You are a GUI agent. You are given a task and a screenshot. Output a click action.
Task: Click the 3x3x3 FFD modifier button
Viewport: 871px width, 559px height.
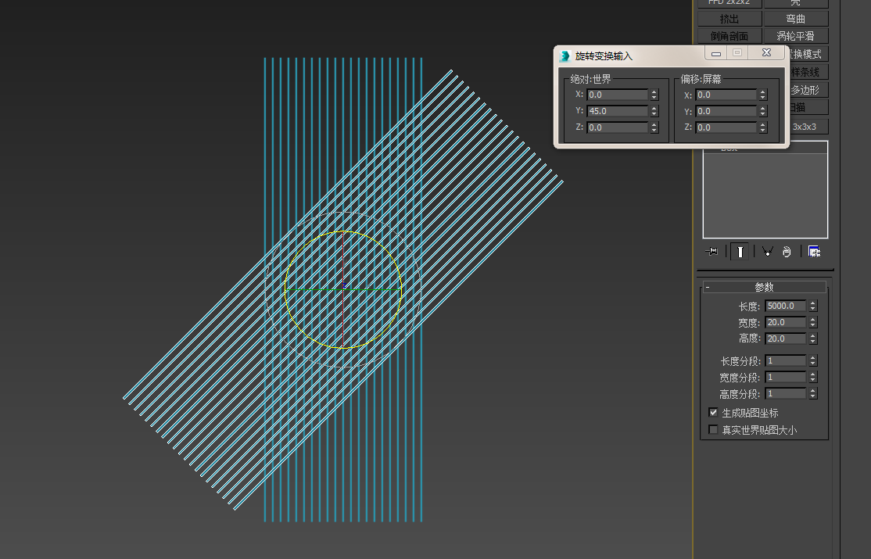[x=808, y=127]
